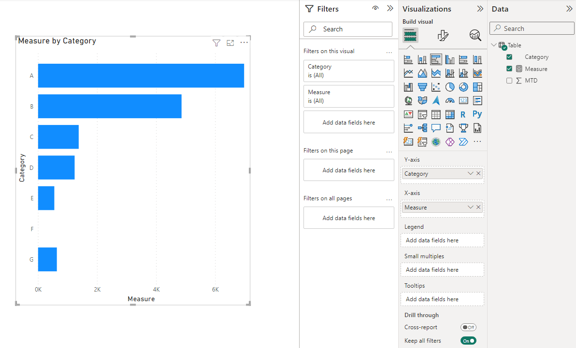Collapse the Visualizations pane
This screenshot has width=576, height=348.
tap(480, 8)
